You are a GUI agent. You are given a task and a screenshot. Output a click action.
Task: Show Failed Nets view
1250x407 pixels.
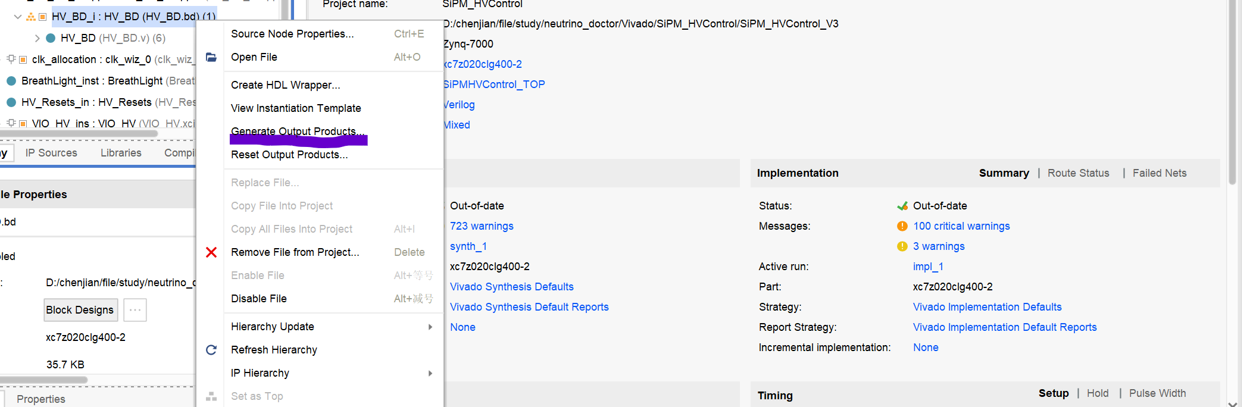1159,173
